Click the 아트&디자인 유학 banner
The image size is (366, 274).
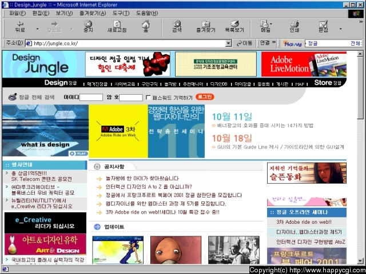(45, 244)
